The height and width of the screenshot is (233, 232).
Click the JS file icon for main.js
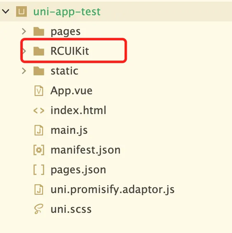pos(39,130)
